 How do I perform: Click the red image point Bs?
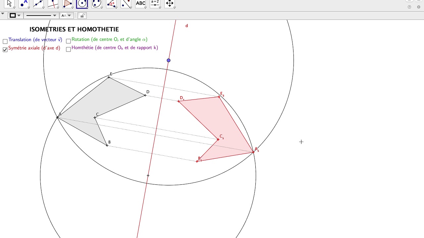point(197,161)
